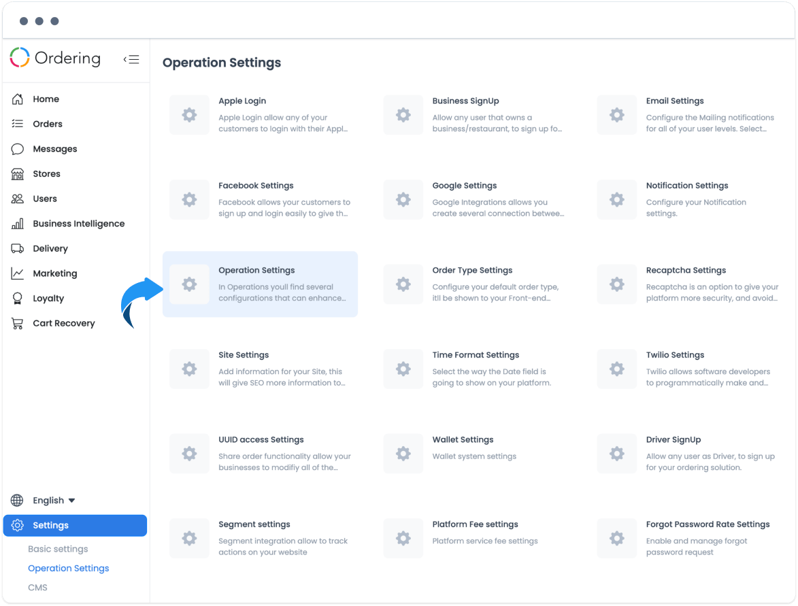798x606 pixels.
Task: Select Delivery from the sidebar
Action: click(50, 249)
